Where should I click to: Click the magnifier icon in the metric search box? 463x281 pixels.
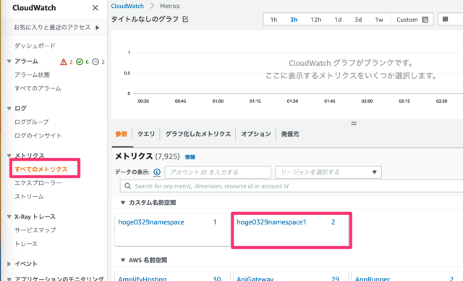click(127, 186)
